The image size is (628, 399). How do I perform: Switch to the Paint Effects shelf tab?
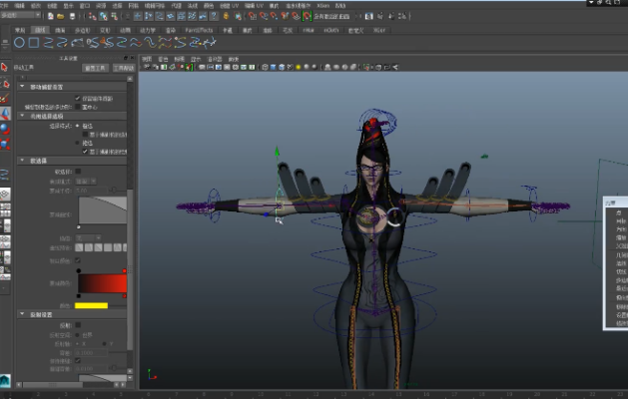click(x=199, y=30)
